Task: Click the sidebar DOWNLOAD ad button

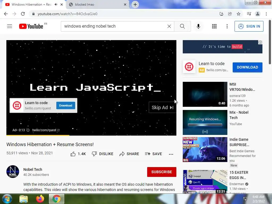Action: coord(247,67)
